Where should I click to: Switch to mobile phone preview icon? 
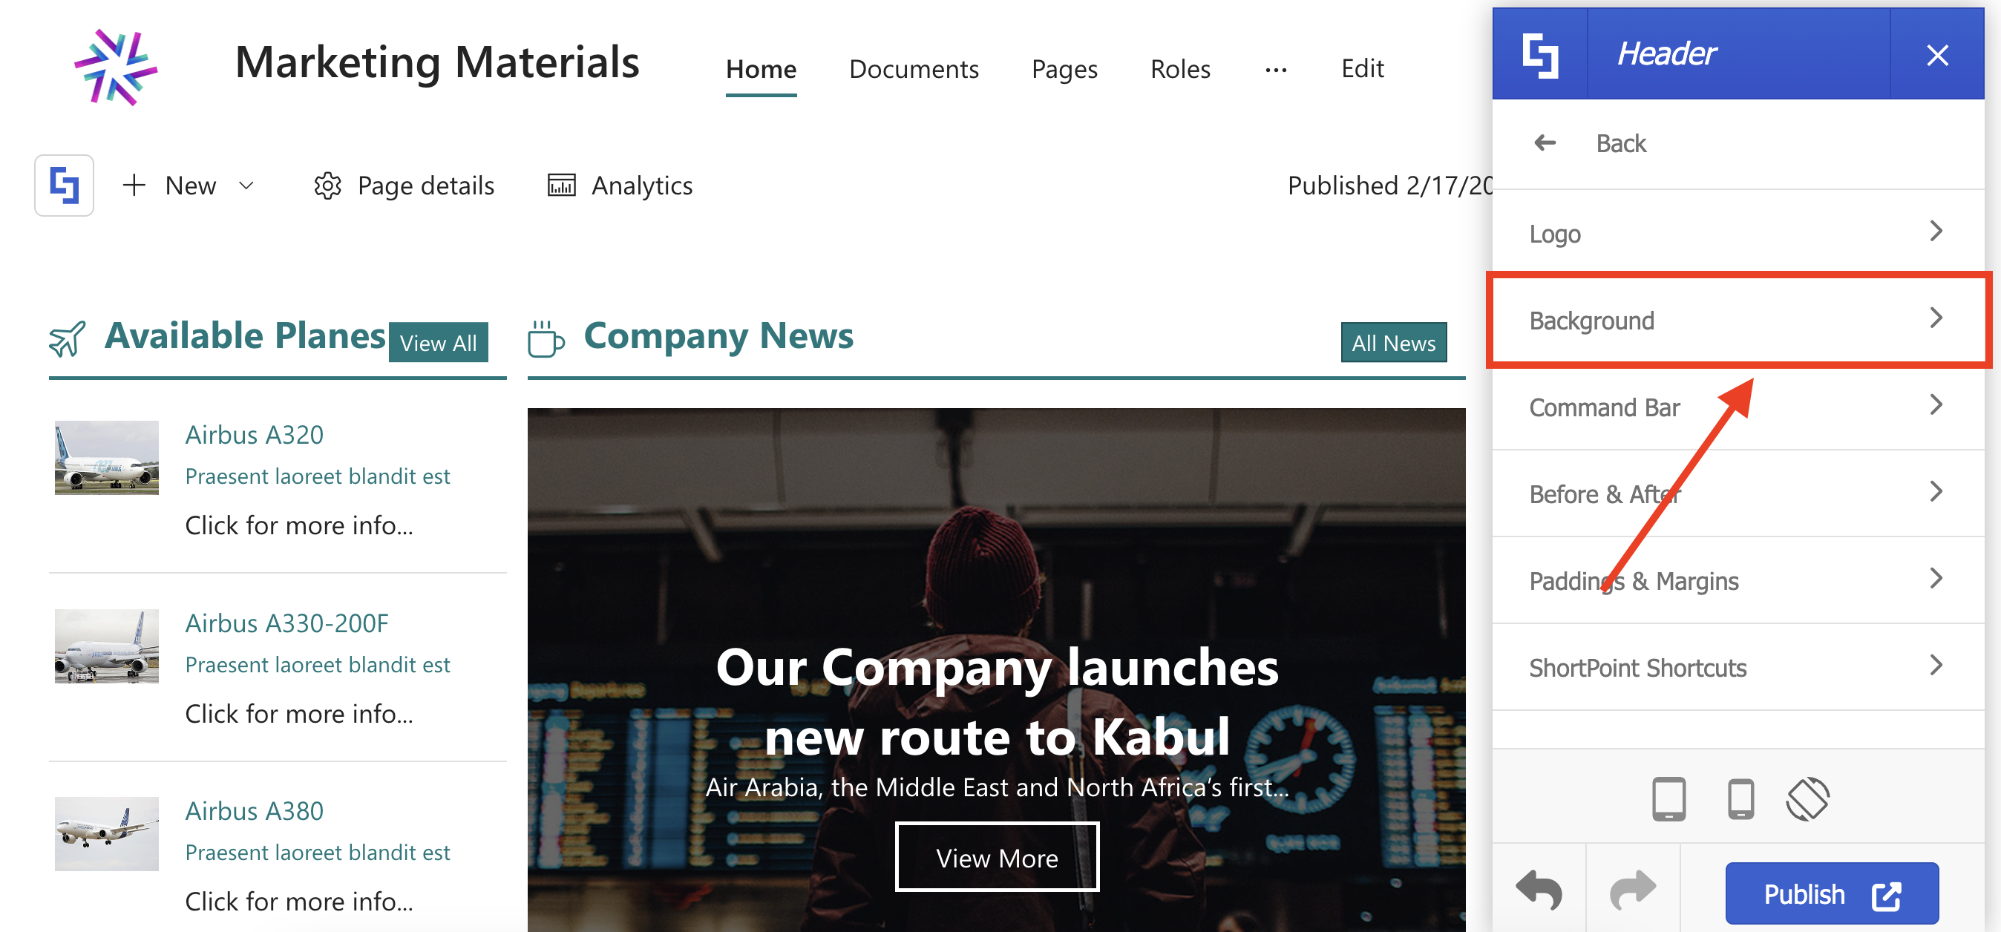click(1740, 798)
